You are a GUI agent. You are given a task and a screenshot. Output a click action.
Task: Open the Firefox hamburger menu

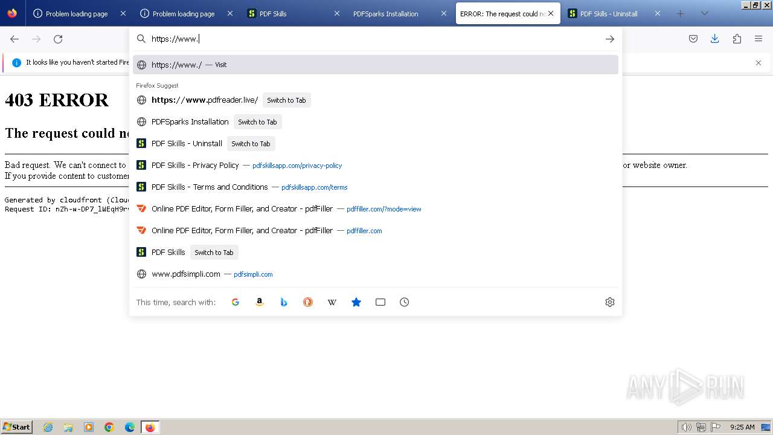pos(759,39)
